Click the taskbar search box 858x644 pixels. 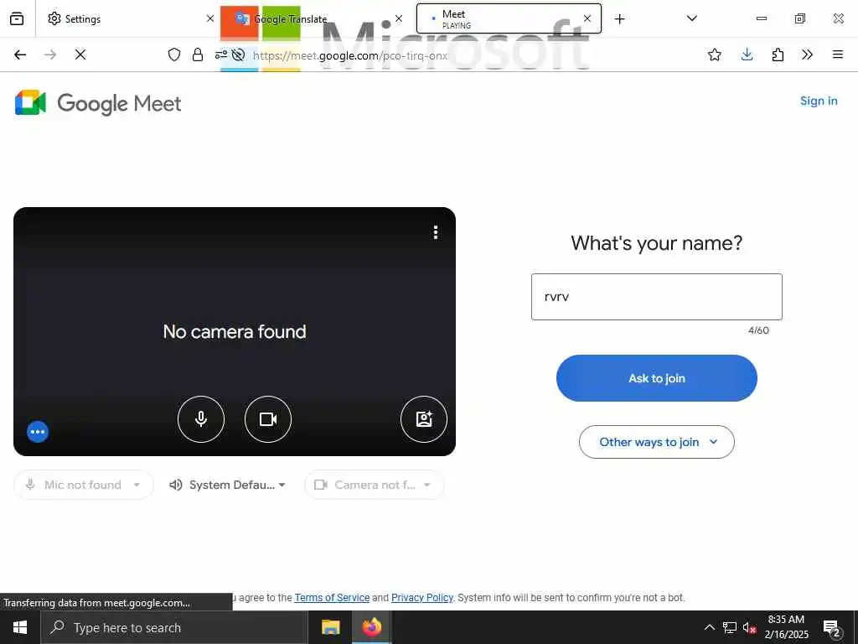(173, 627)
